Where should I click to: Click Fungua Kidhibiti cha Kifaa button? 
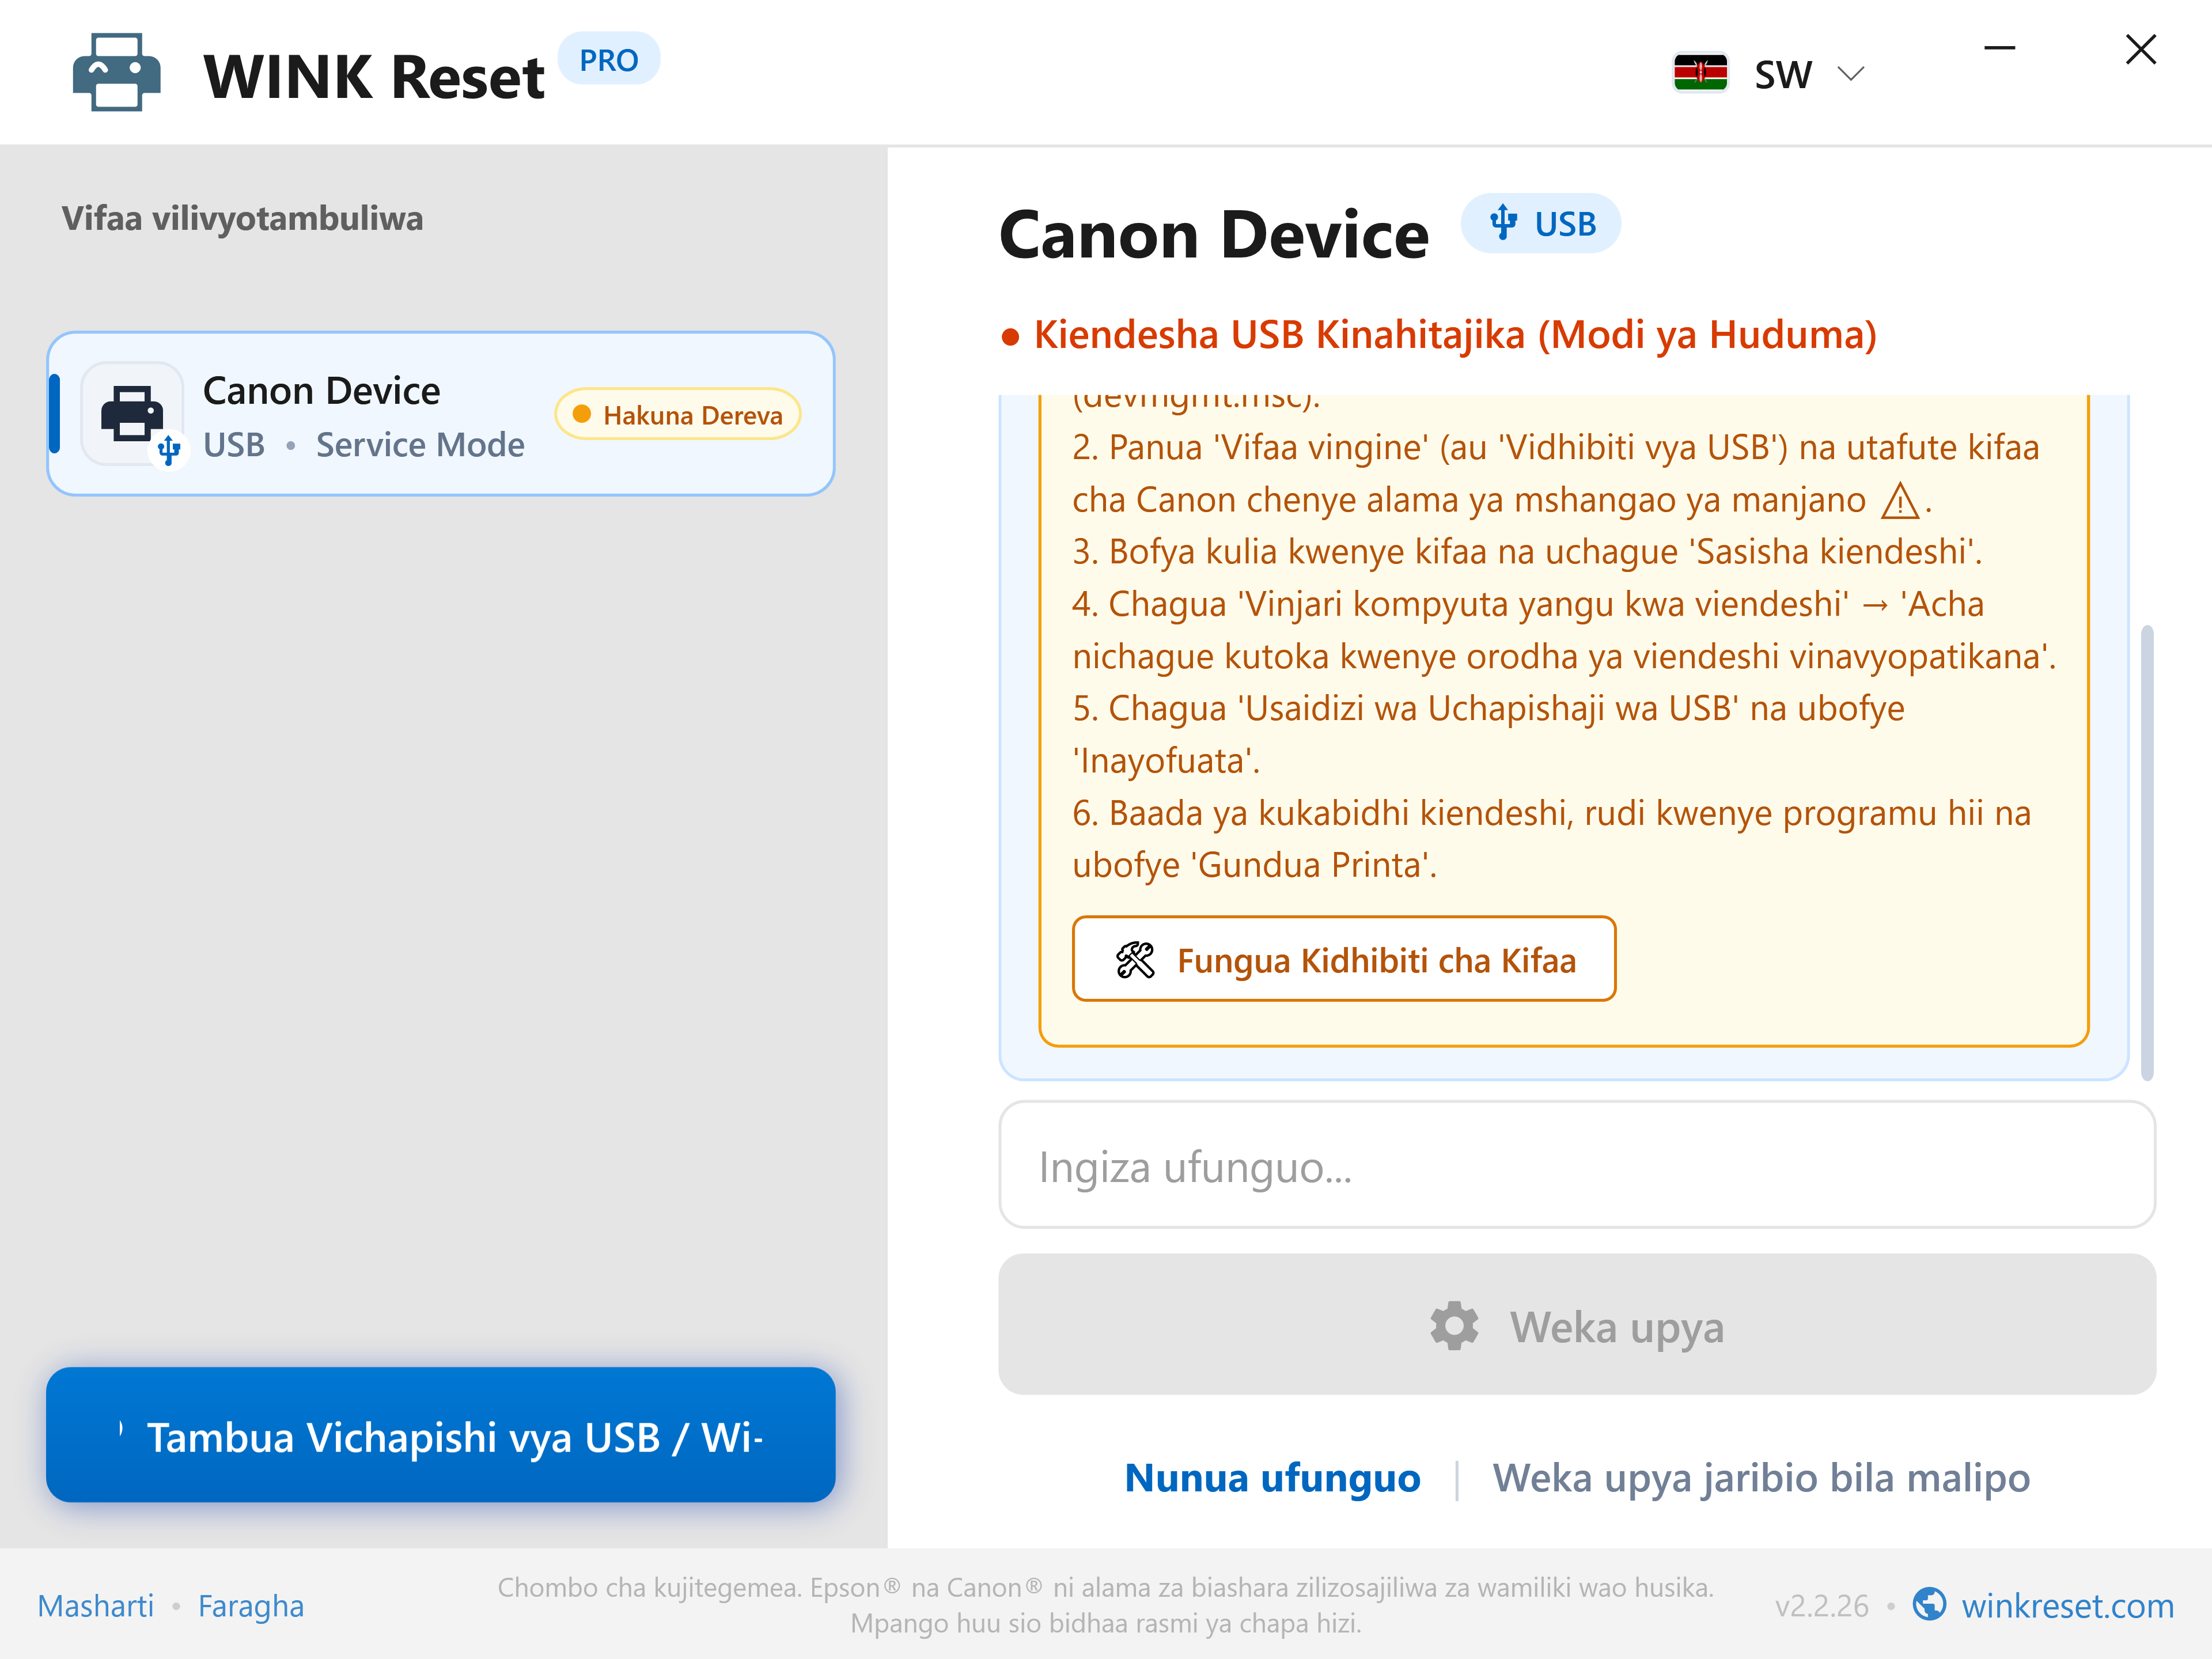[x=1344, y=959]
